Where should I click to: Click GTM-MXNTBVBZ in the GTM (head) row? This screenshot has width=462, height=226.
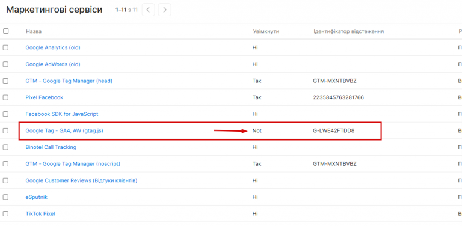click(x=334, y=81)
